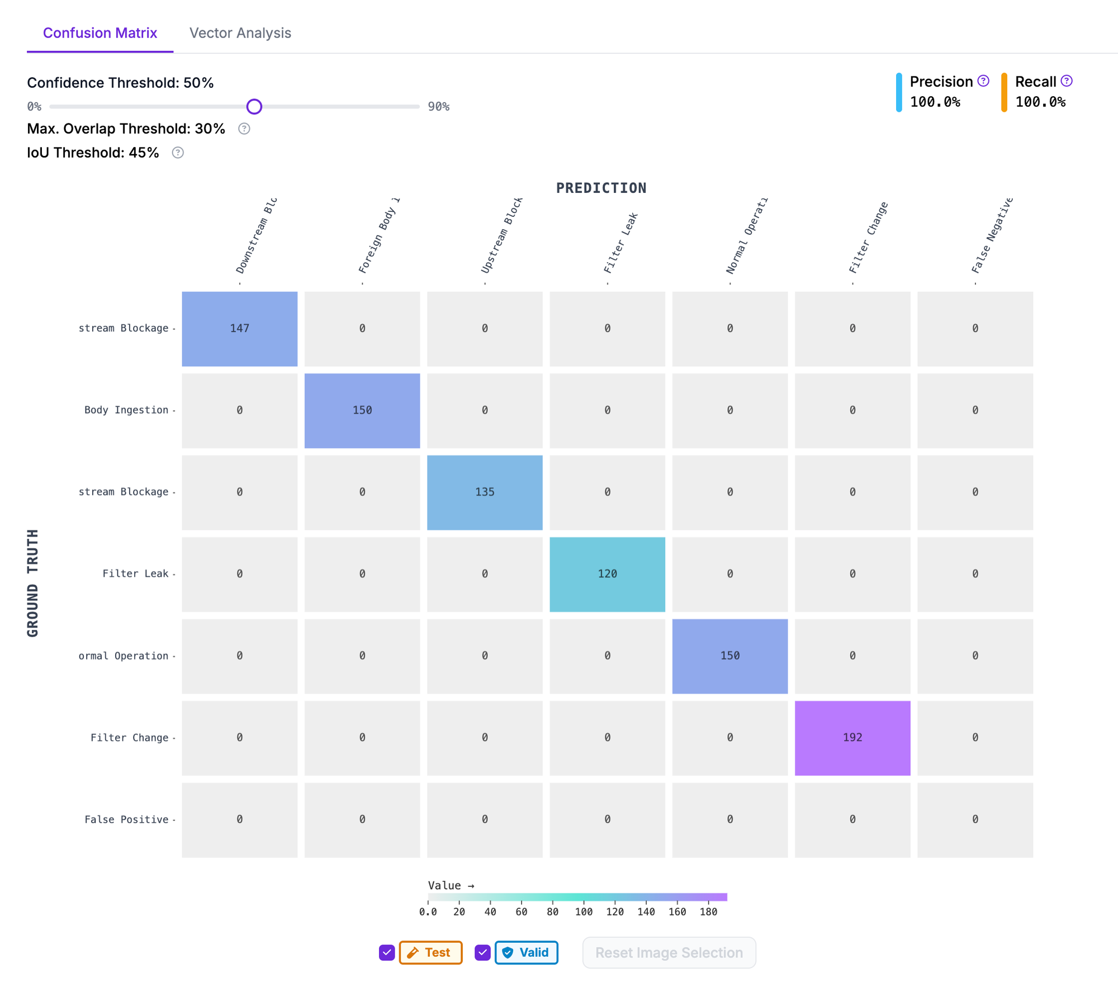Select the 150 Normal Operation cell
Image resolution: width=1118 pixels, height=992 pixels.
(729, 656)
